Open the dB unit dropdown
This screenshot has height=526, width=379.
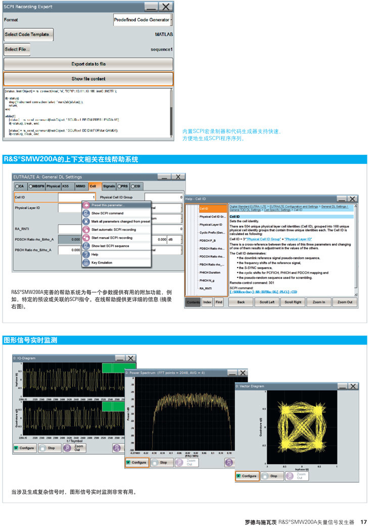pyautogui.click(x=174, y=240)
